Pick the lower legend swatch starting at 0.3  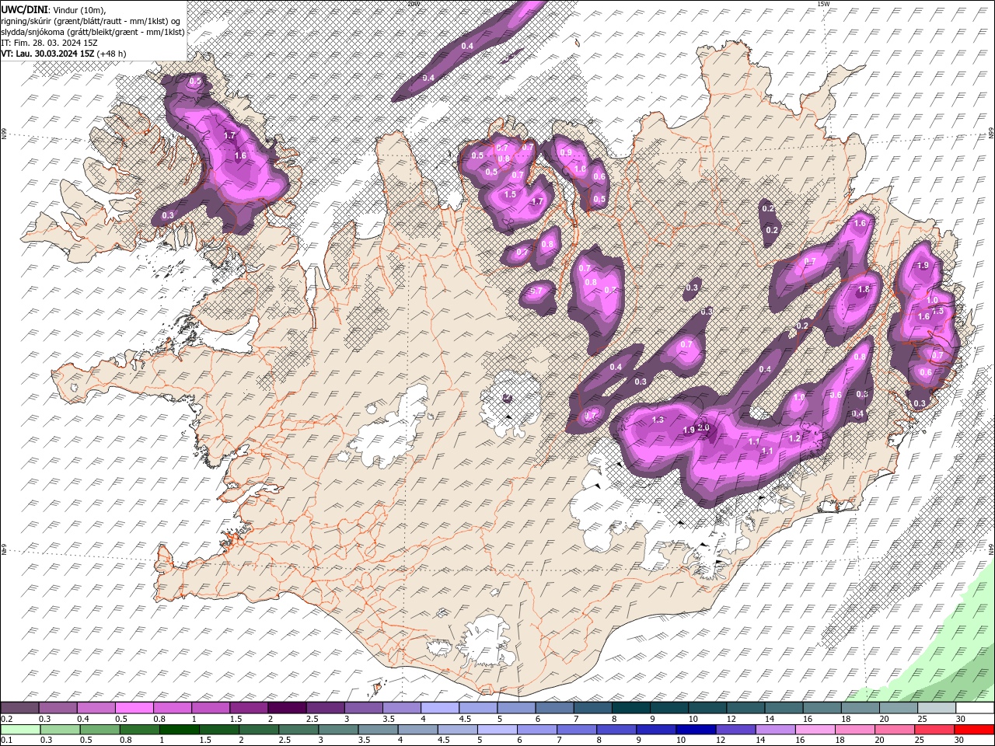[x=59, y=729]
